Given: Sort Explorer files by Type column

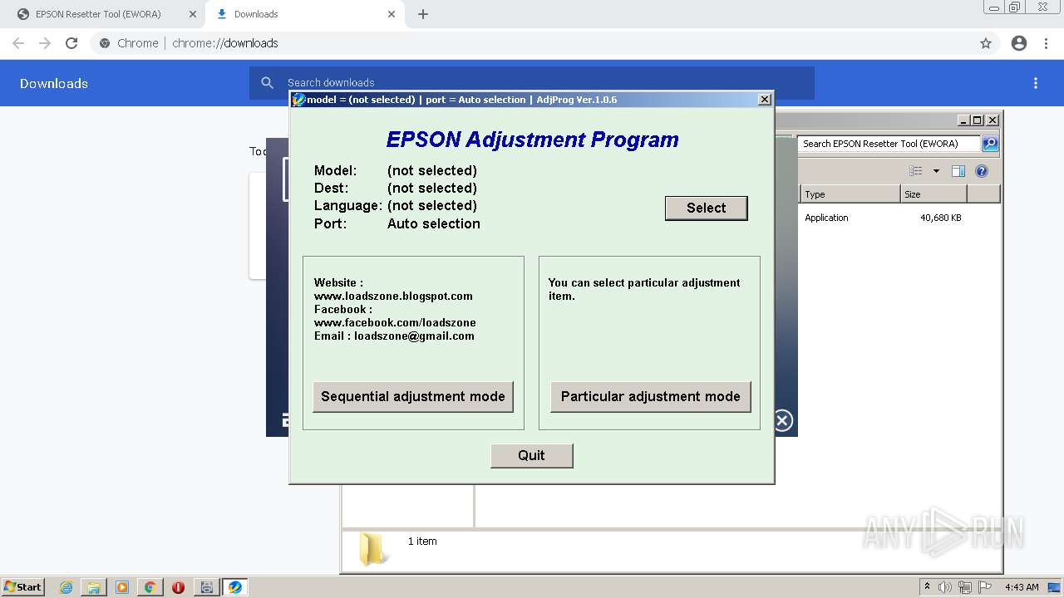Looking at the screenshot, I should point(850,194).
